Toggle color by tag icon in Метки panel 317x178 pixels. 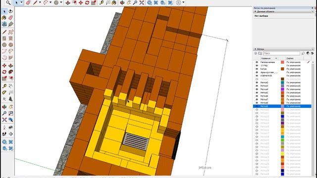(308, 53)
